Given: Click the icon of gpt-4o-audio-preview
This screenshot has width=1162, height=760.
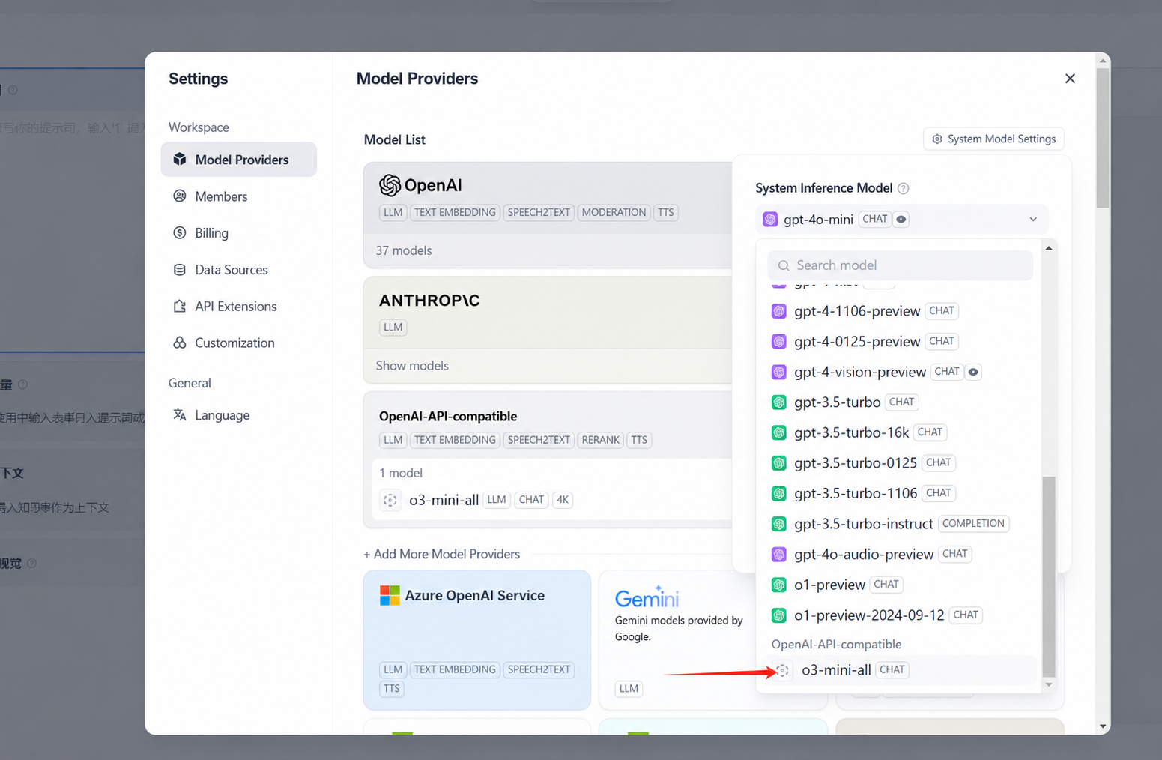Looking at the screenshot, I should [x=779, y=555].
